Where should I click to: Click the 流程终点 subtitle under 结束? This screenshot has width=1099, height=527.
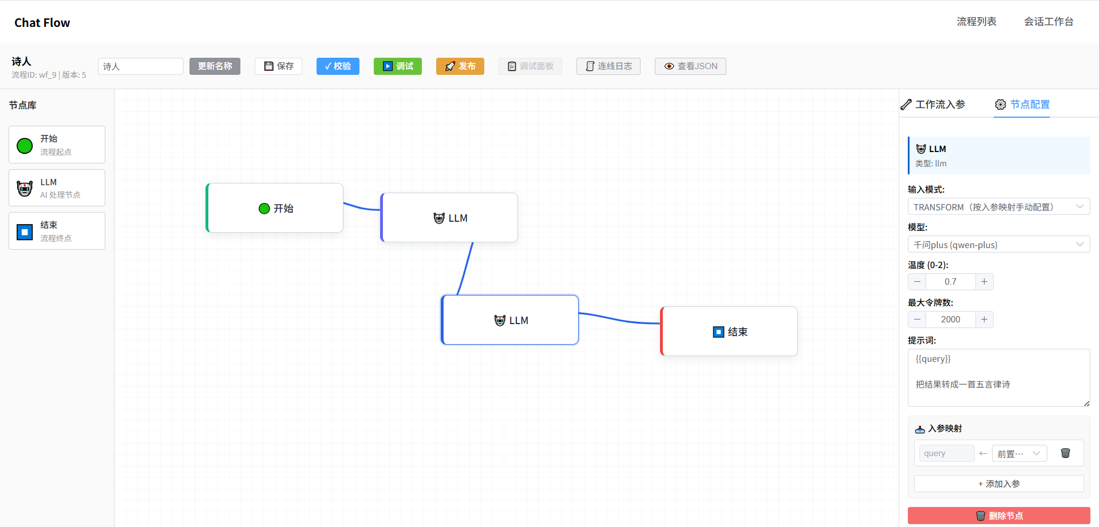click(56, 238)
